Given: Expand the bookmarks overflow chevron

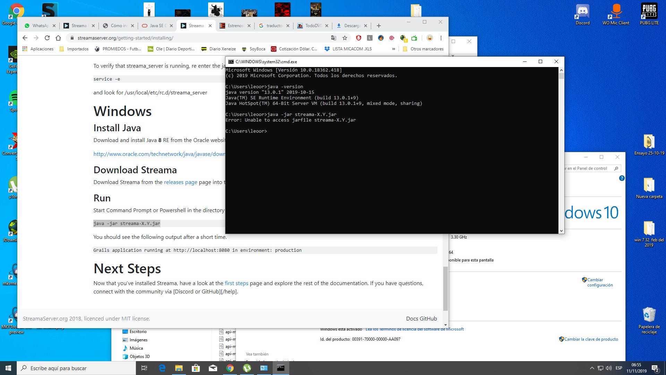Looking at the screenshot, I should point(393,49).
